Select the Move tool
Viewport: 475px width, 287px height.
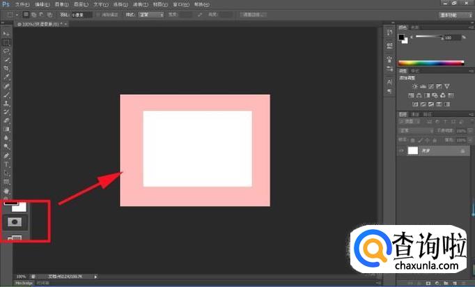click(x=6, y=33)
